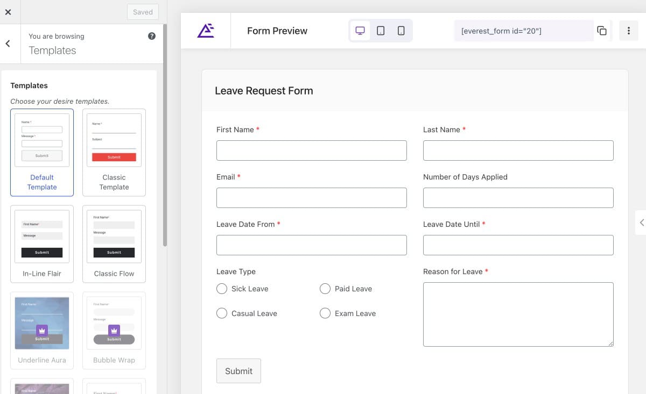This screenshot has width=646, height=394.
Task: Switch to tablet preview mode
Action: click(x=381, y=31)
